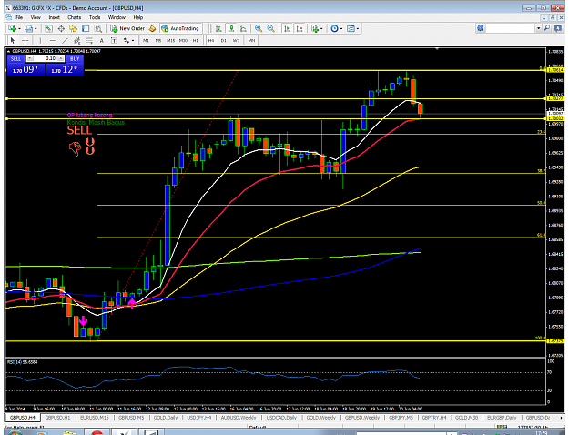Click the New Order button
569x435 pixels.
(127, 28)
